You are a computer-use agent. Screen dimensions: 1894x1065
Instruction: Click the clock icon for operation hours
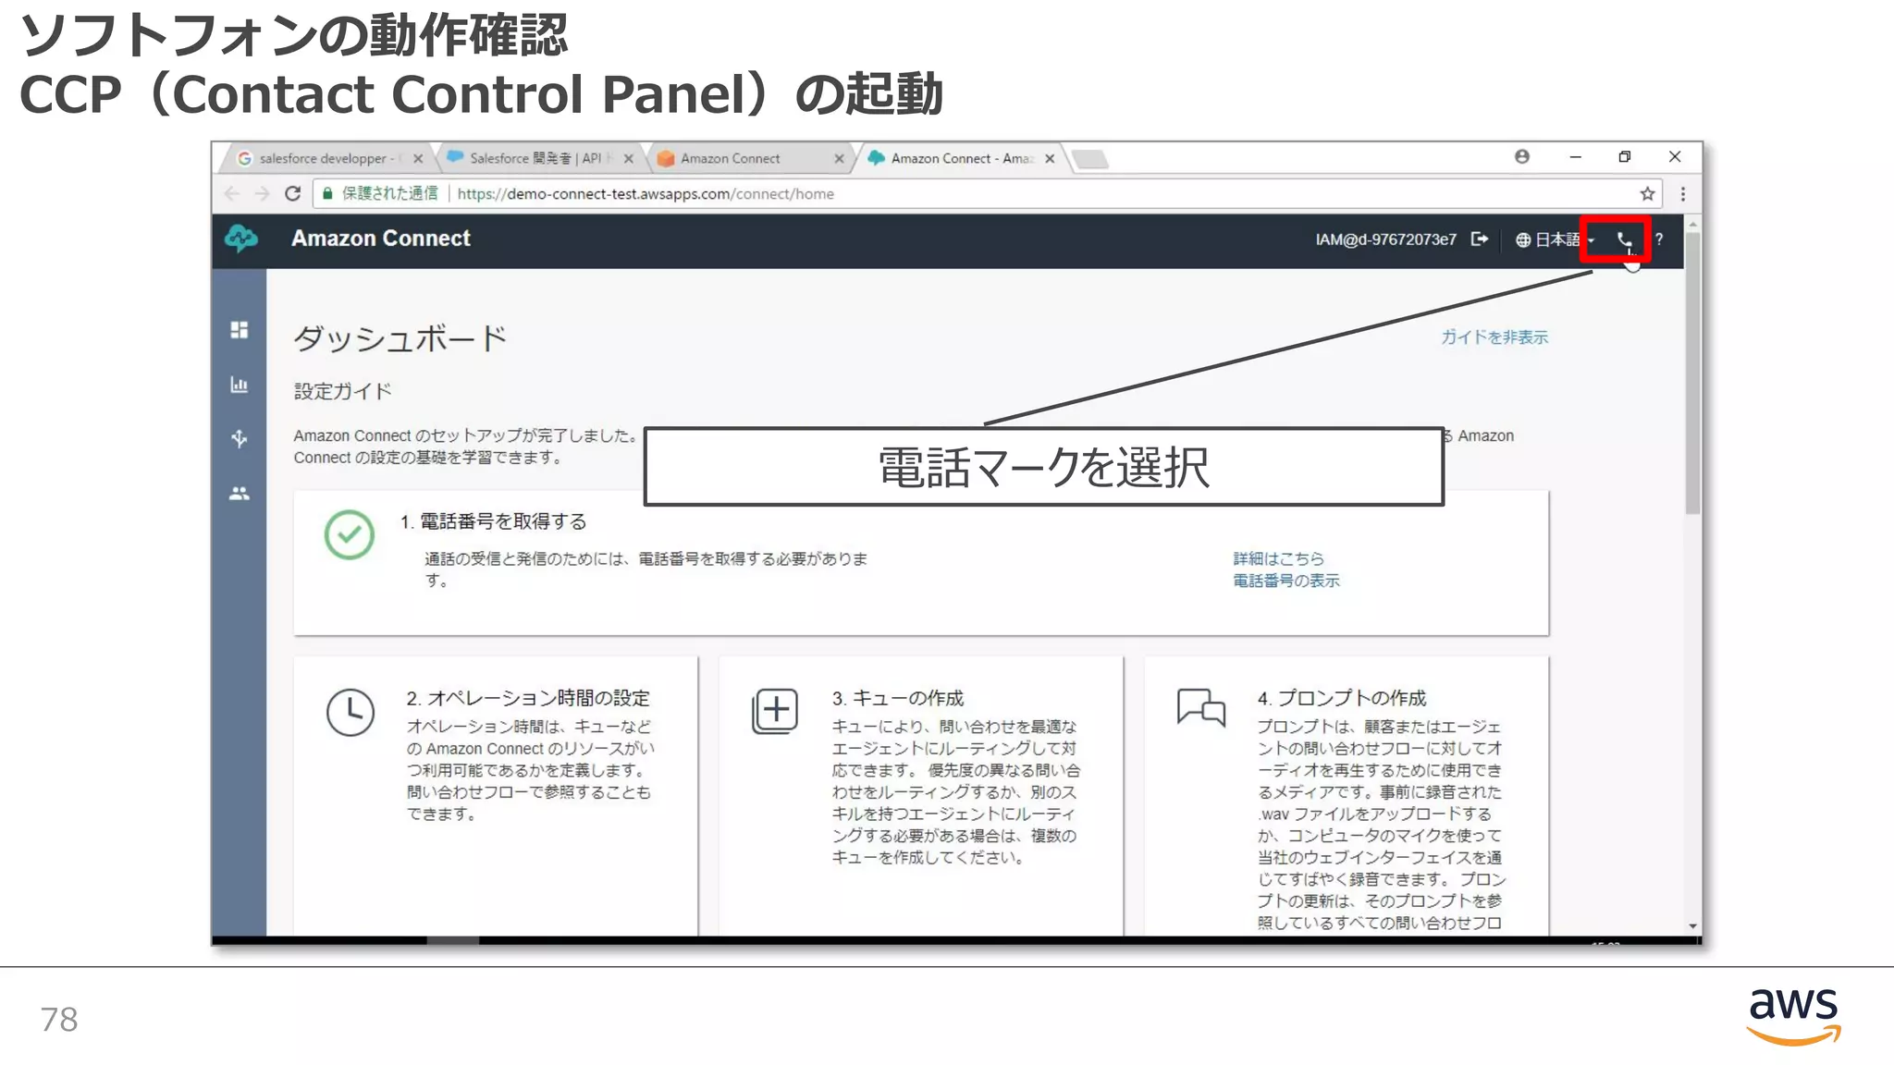click(351, 712)
